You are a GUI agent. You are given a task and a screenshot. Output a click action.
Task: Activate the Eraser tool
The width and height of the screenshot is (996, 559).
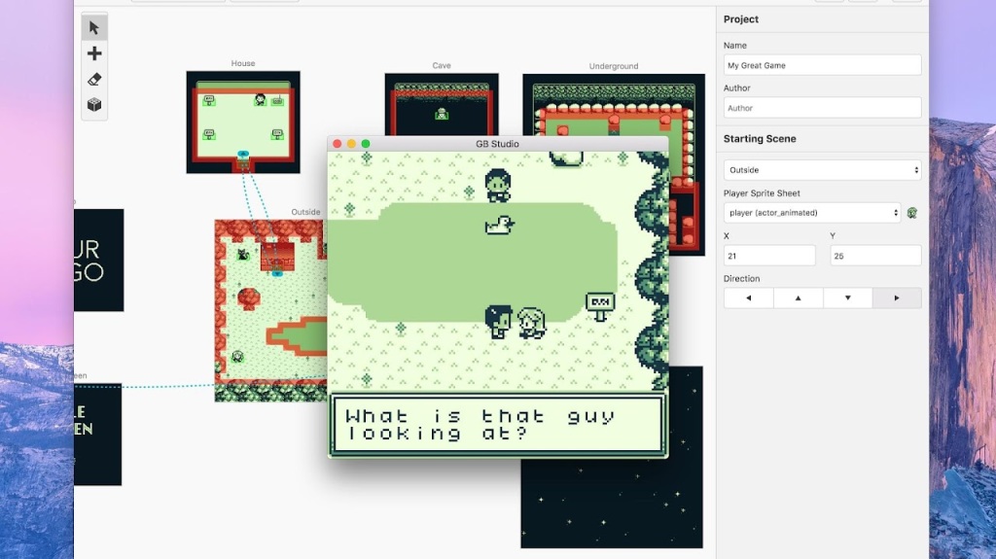tap(94, 80)
